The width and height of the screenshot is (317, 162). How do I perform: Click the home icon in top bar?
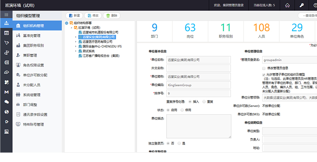click(x=287, y=5)
